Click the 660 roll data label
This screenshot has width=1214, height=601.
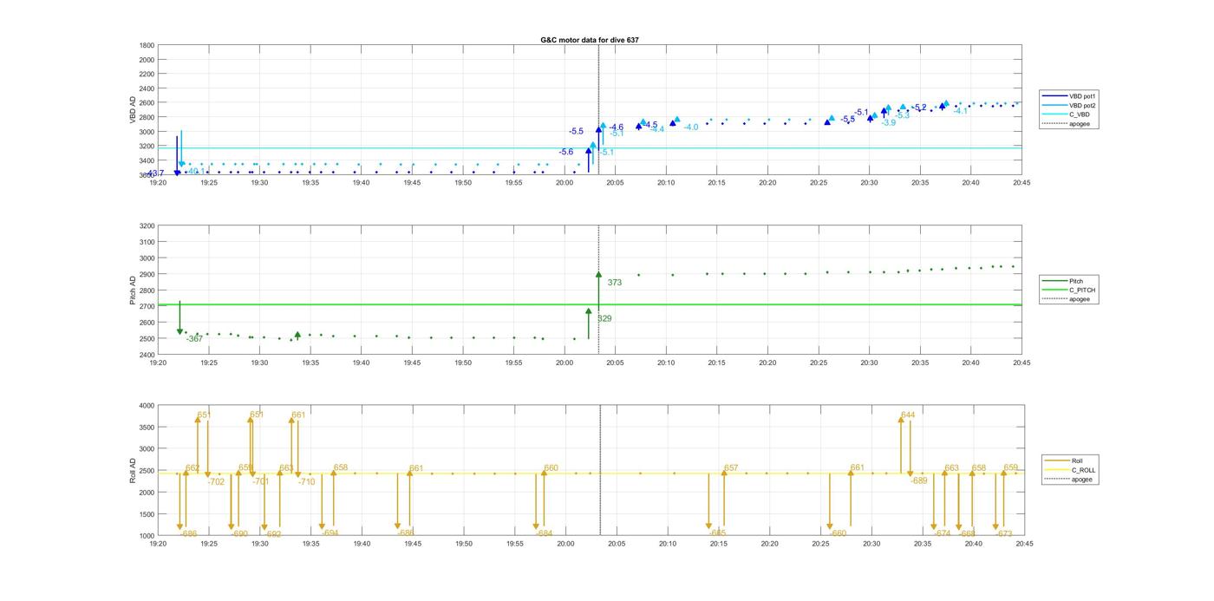coord(551,468)
